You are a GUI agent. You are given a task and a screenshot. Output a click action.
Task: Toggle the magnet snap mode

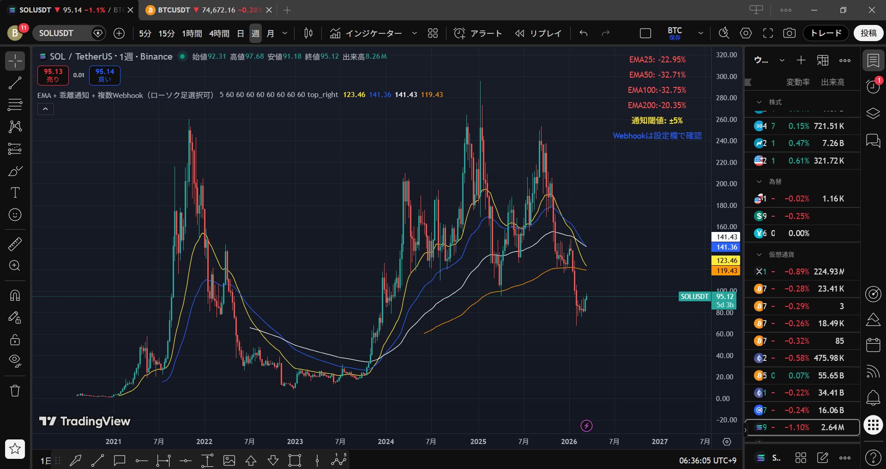click(x=15, y=295)
